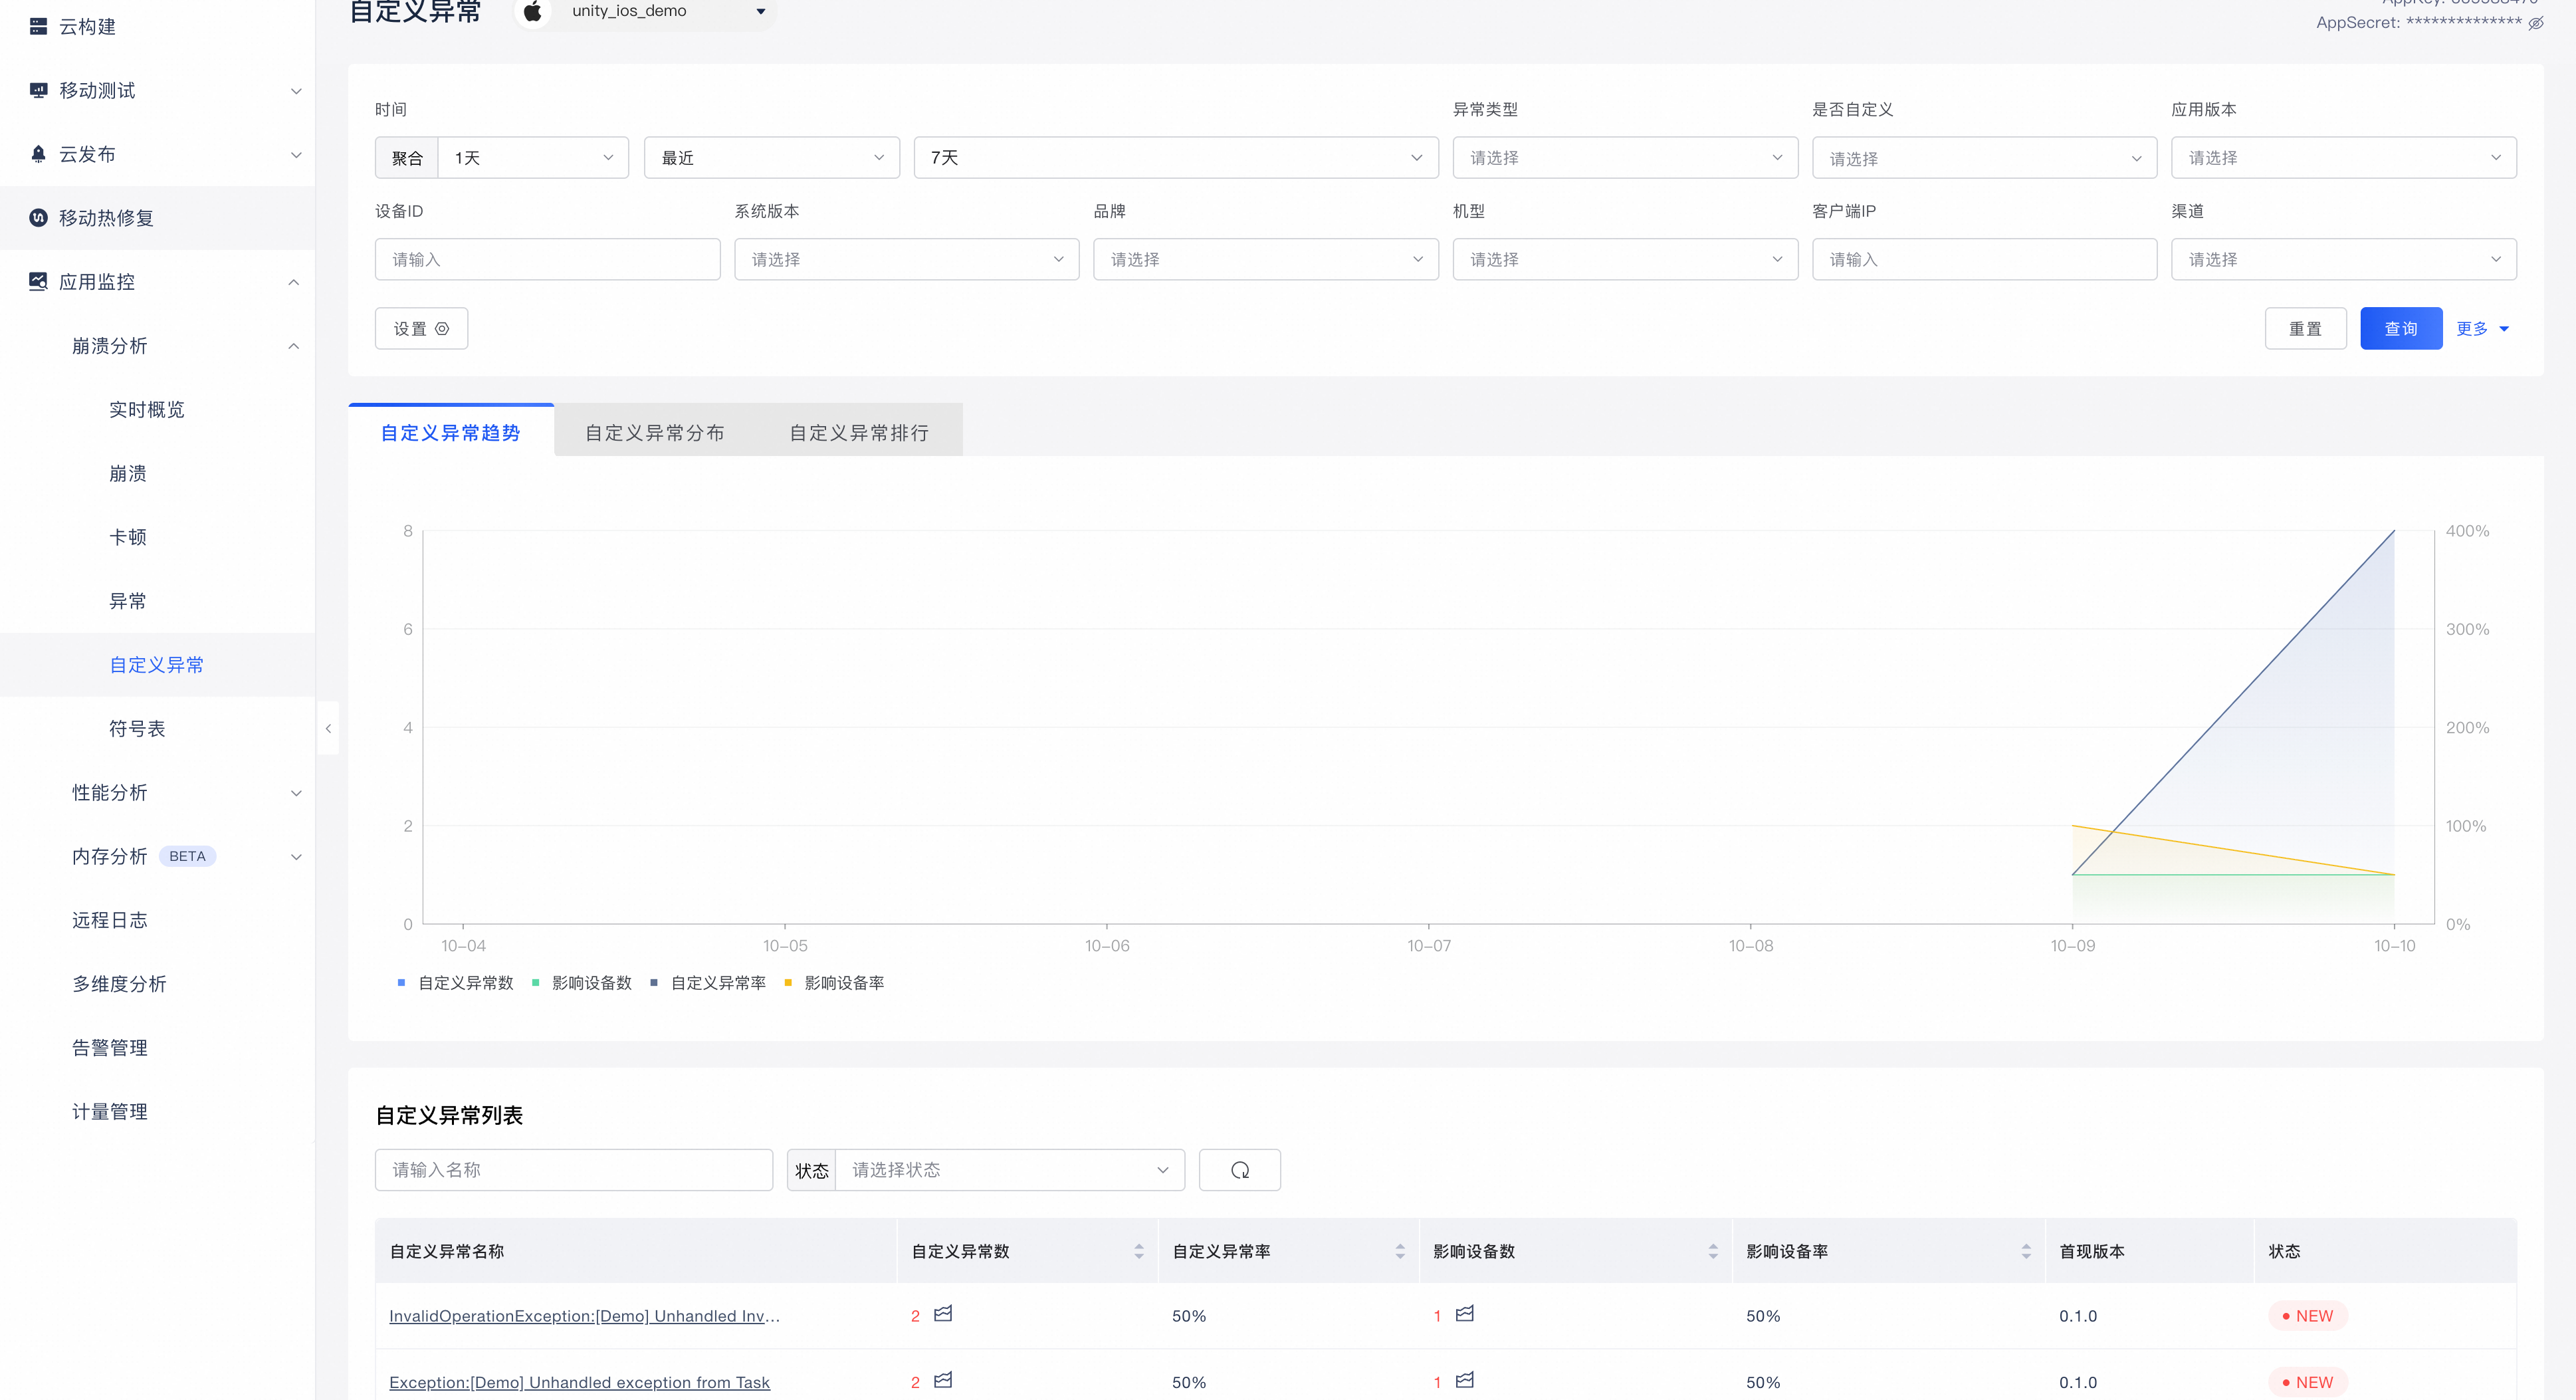Screen dimensions: 2576x1400
Task: Switch to the 自定义异常排行 tab
Action: tap(859, 433)
